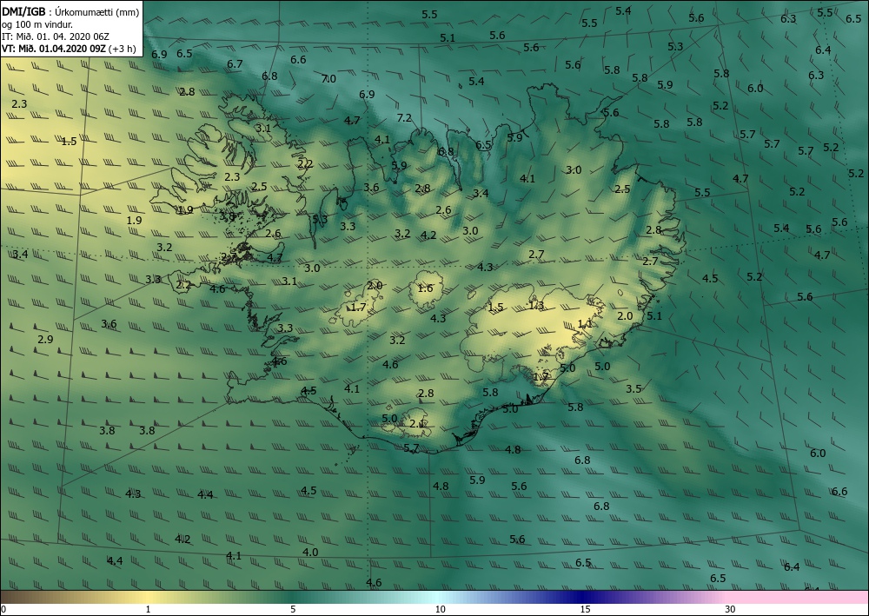Click the '0' label on the color scale
The width and height of the screenshot is (869, 616).
point(3,610)
